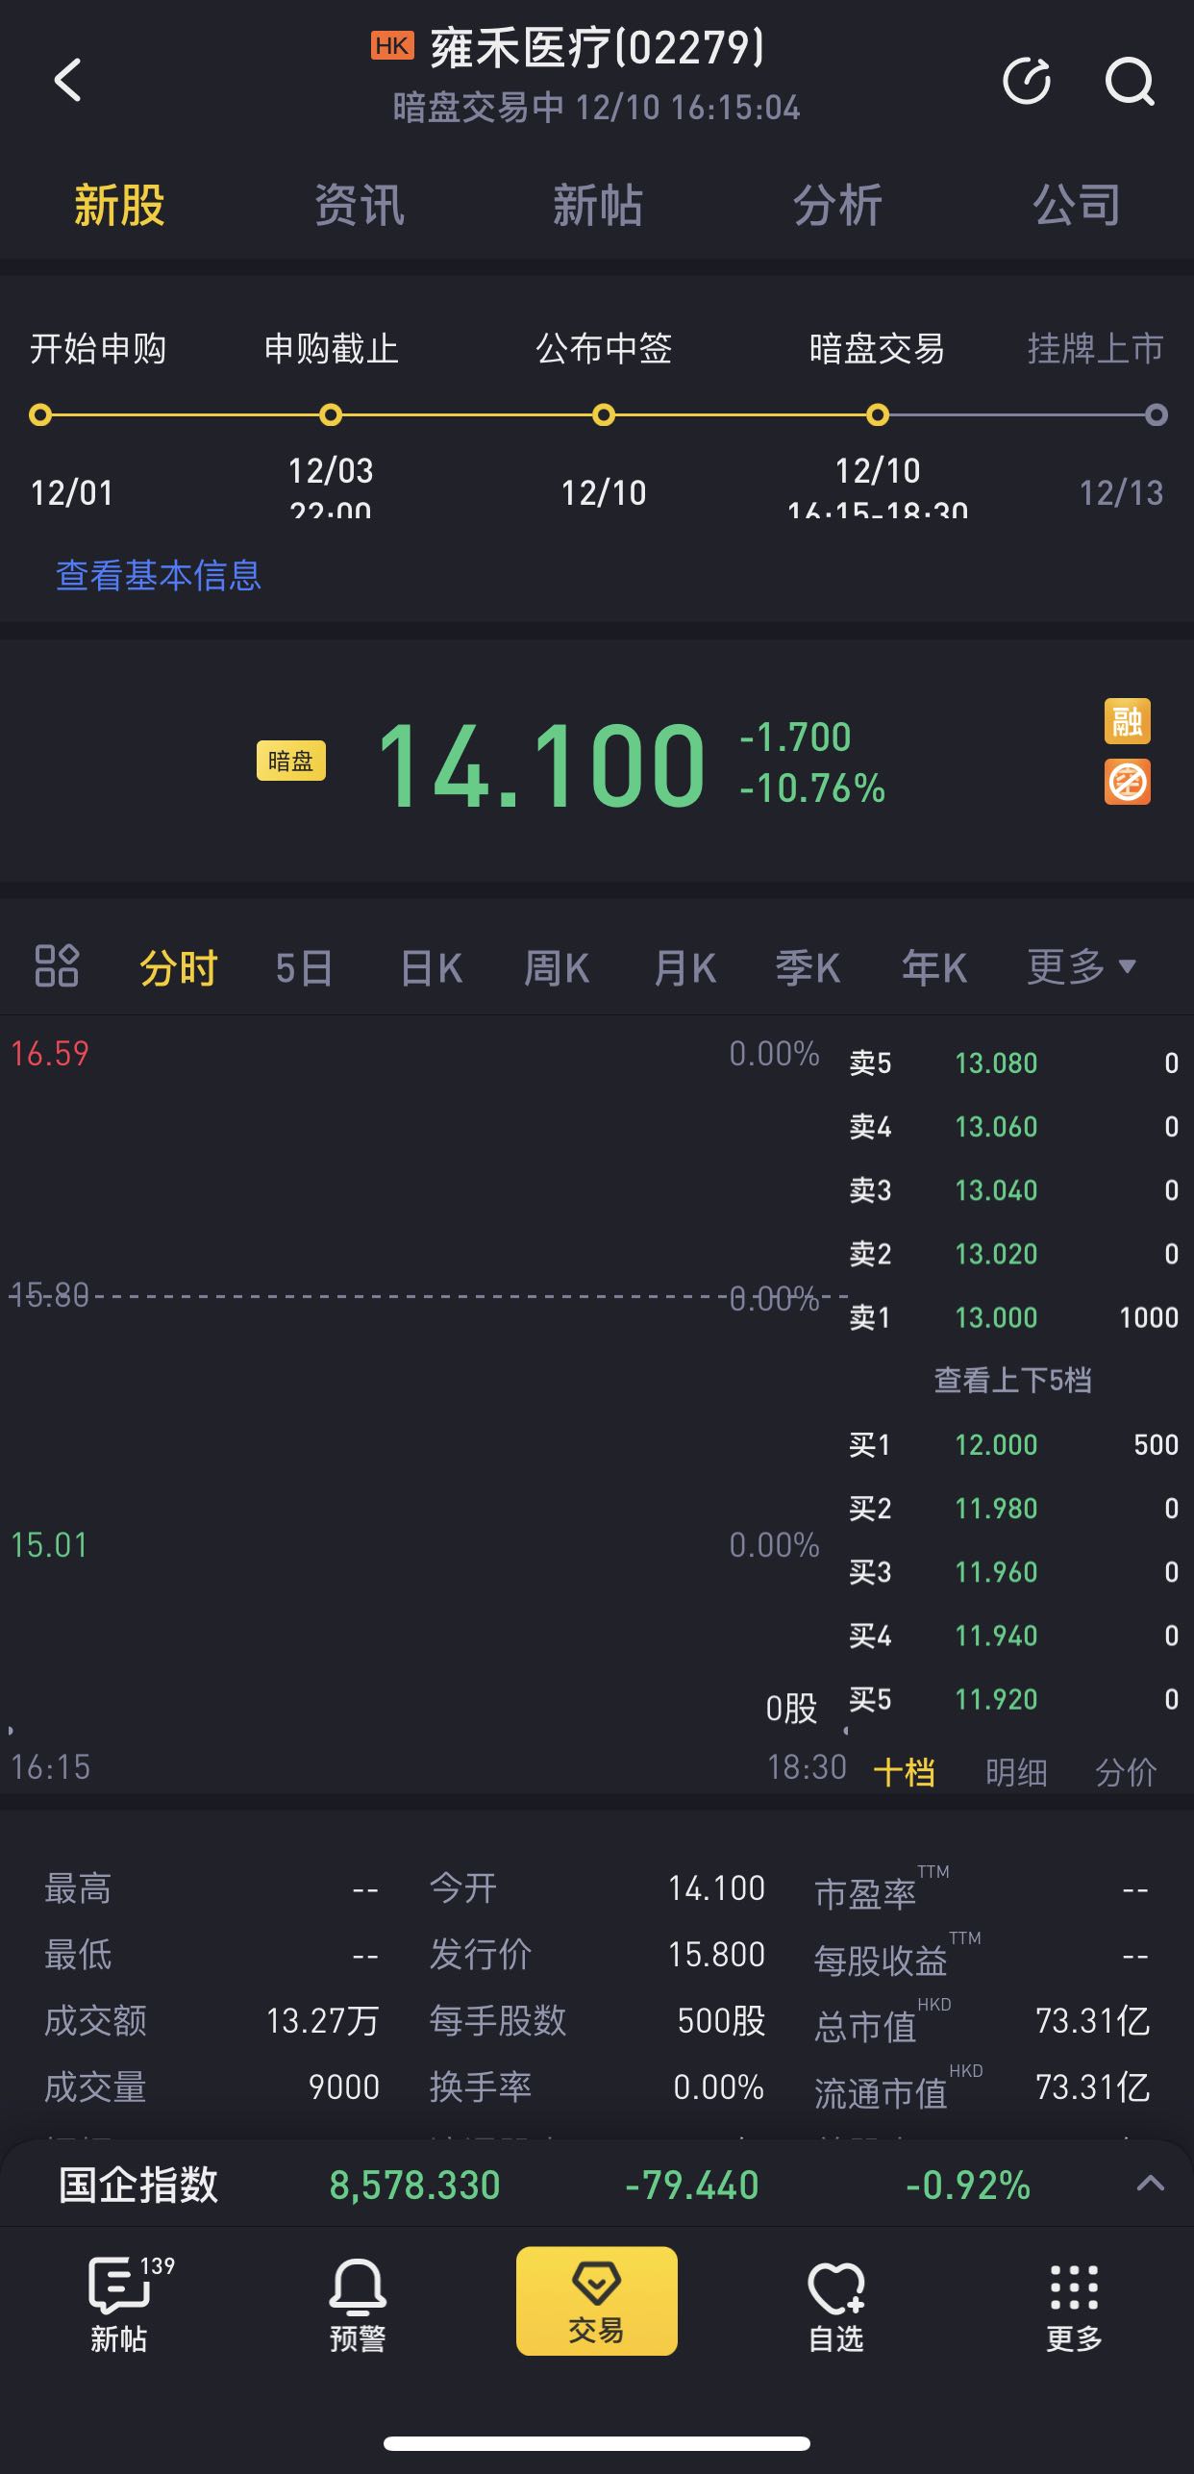Open 查看基本信息 link
Viewport: 1194px width, 2474px height.
point(159,575)
